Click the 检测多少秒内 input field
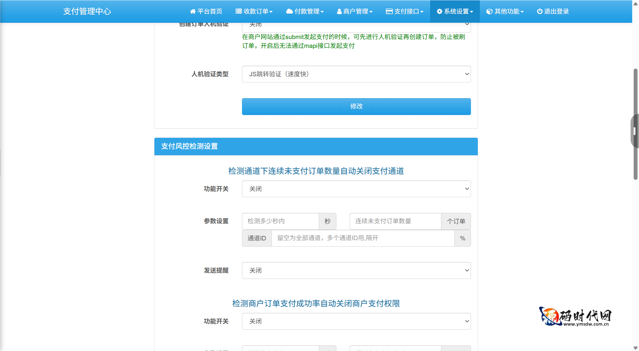Image resolution: width=639 pixels, height=351 pixels. click(x=280, y=221)
